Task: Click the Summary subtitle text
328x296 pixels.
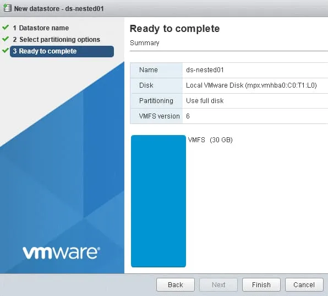Action: [x=145, y=43]
